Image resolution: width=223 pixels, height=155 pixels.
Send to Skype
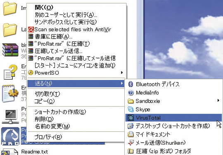point(173,109)
